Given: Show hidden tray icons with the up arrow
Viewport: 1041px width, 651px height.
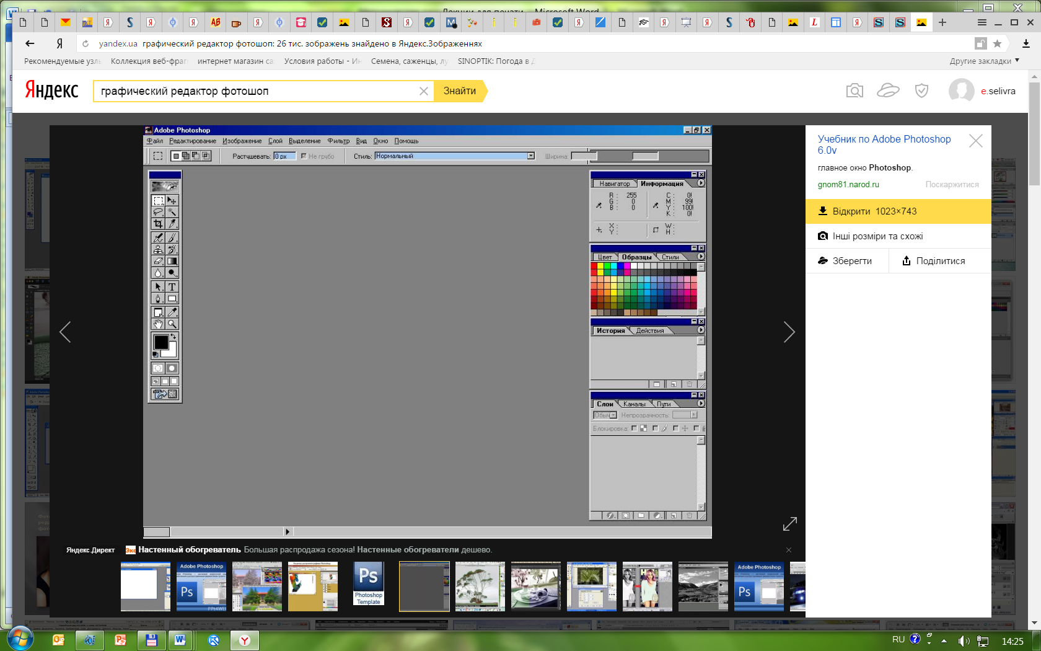Looking at the screenshot, I should (x=944, y=641).
